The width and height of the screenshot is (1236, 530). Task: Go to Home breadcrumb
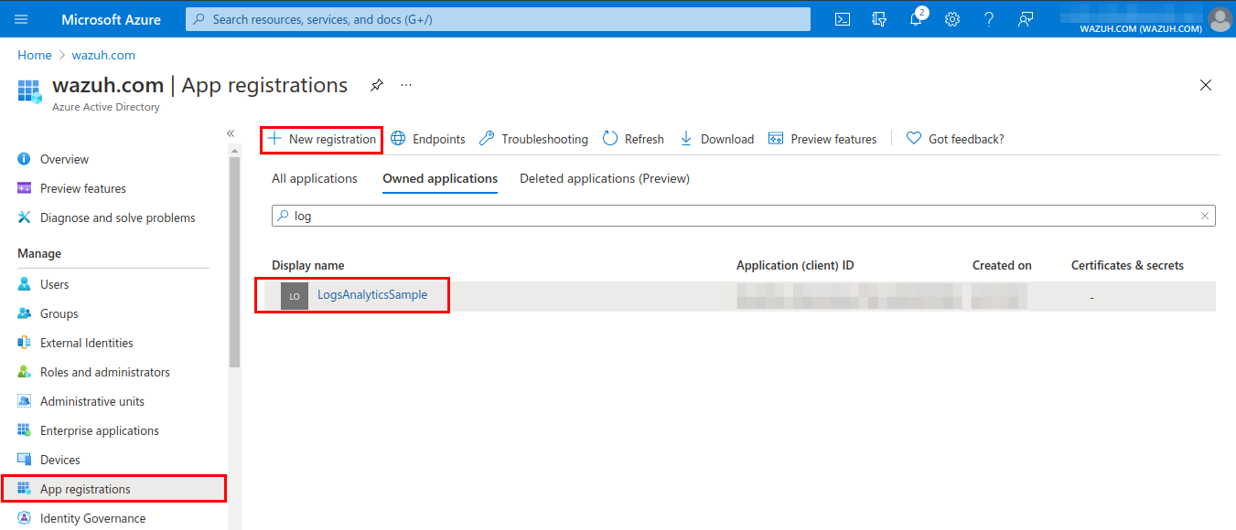35,55
